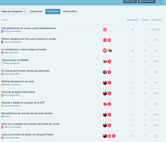Select the Recientes tab

pos(53,11)
